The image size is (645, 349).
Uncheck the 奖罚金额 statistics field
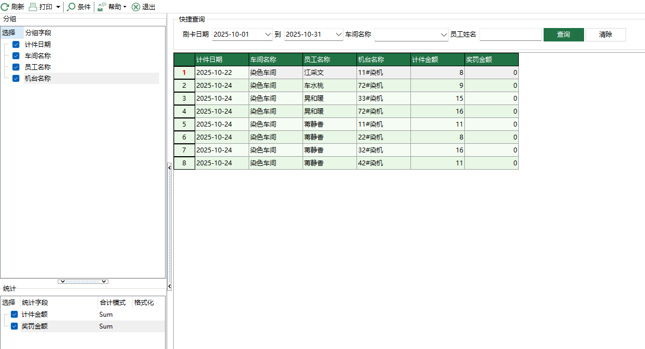[x=13, y=326]
